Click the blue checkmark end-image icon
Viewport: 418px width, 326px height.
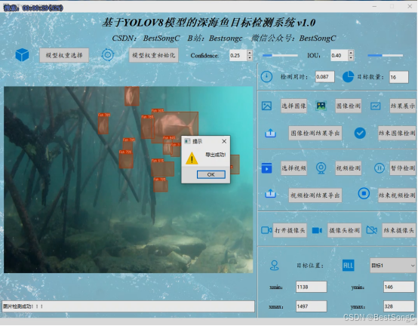click(360, 133)
